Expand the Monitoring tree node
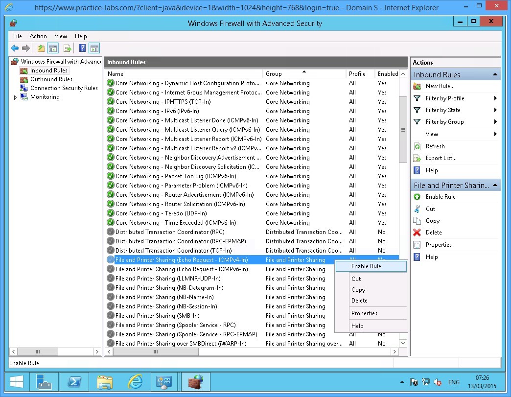 (x=15, y=97)
